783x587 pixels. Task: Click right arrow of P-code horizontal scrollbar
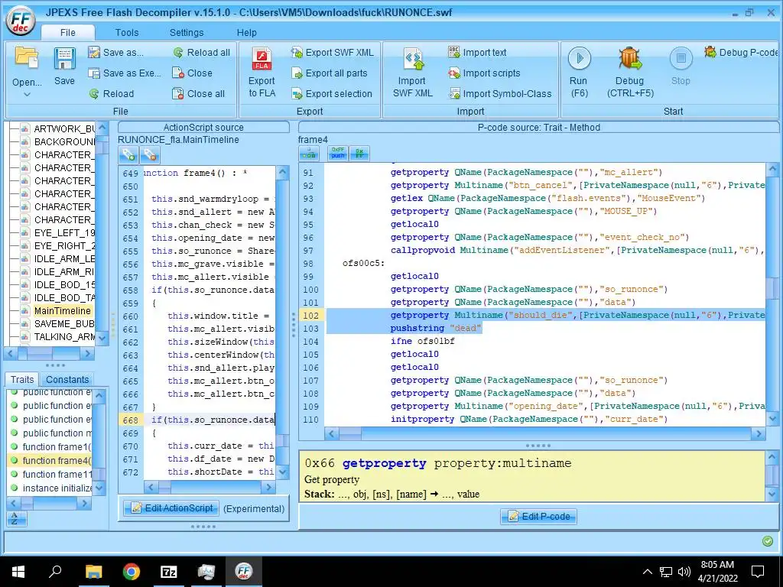click(759, 434)
